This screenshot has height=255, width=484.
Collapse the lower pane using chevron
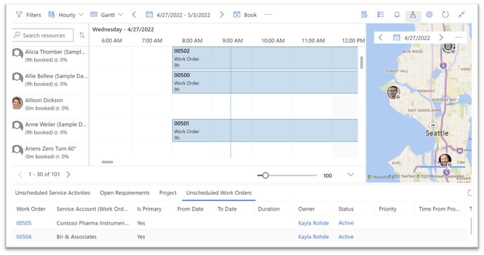click(x=351, y=174)
